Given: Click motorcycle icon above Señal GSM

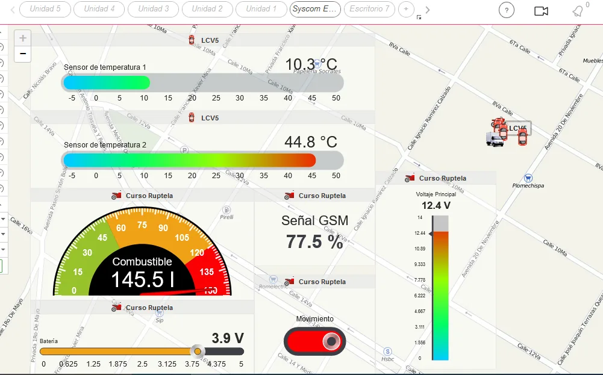Looking at the screenshot, I should pyautogui.click(x=289, y=195).
